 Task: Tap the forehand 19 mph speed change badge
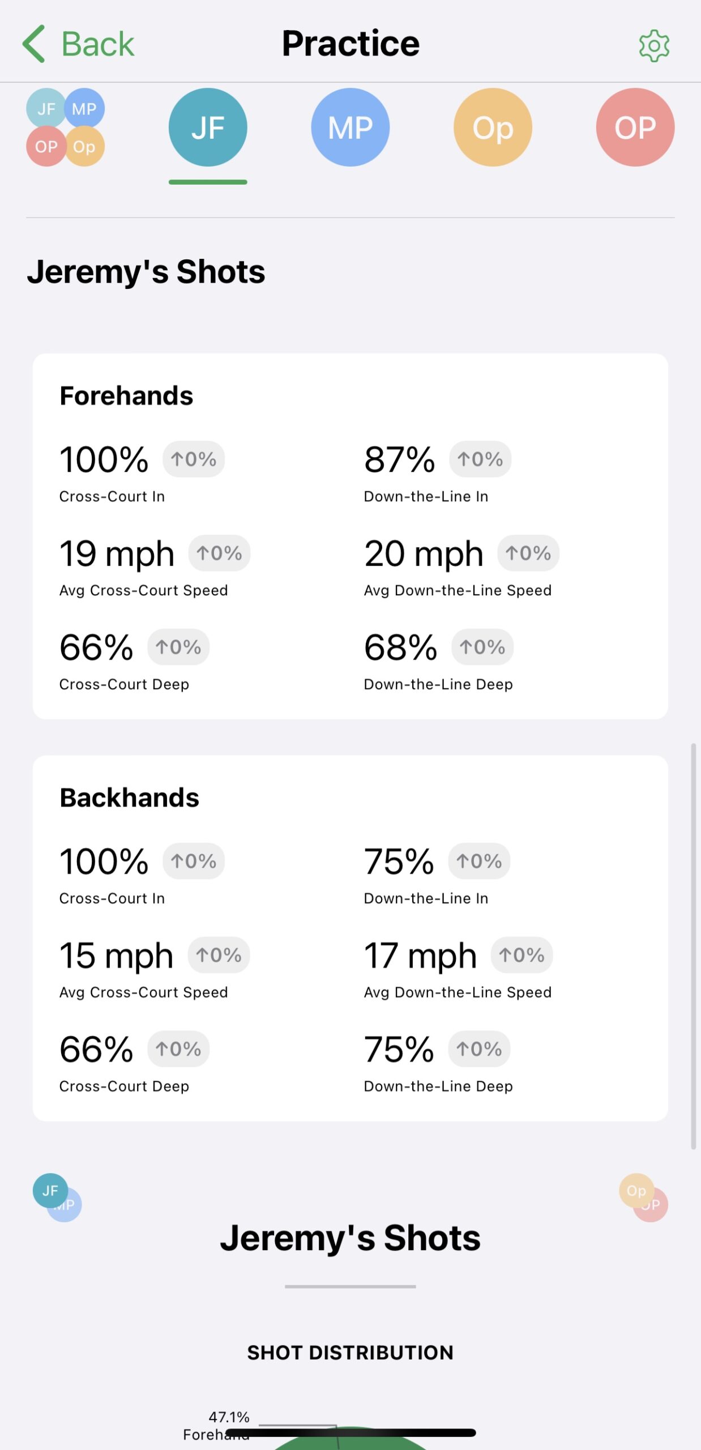[219, 553]
